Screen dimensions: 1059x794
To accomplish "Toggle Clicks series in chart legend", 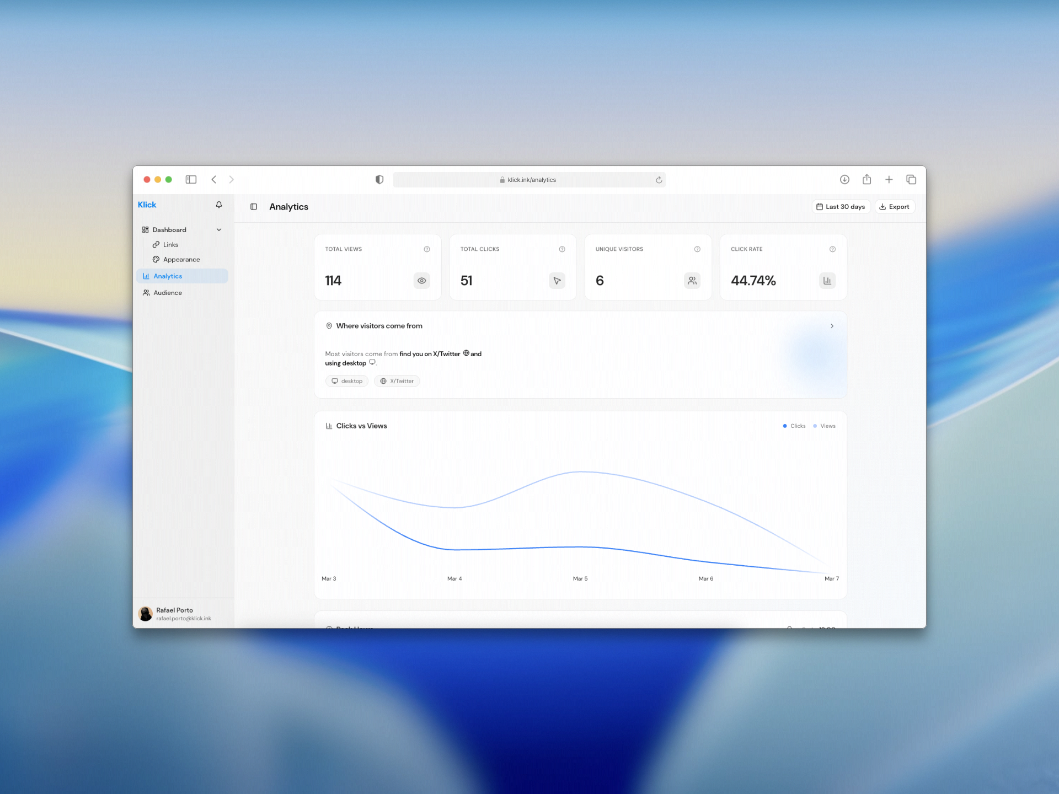I will click(794, 426).
